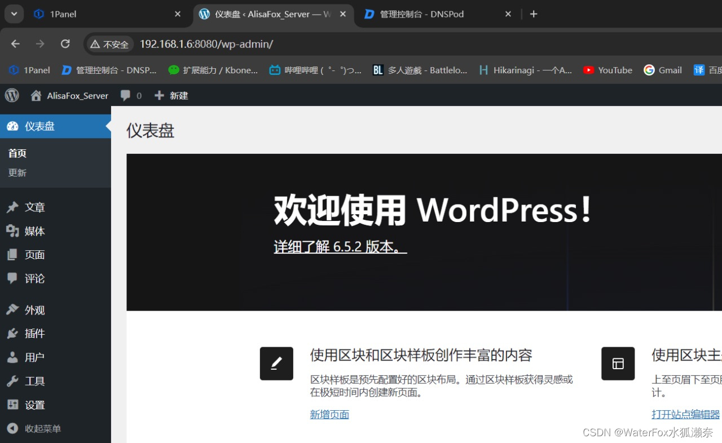Click the 不安全 site security warning
The image size is (722, 443).
[x=110, y=44]
